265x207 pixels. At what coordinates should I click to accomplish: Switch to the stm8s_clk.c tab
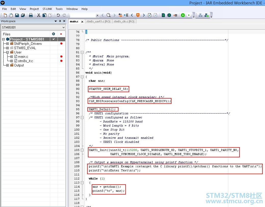pyautogui.click(x=124, y=21)
